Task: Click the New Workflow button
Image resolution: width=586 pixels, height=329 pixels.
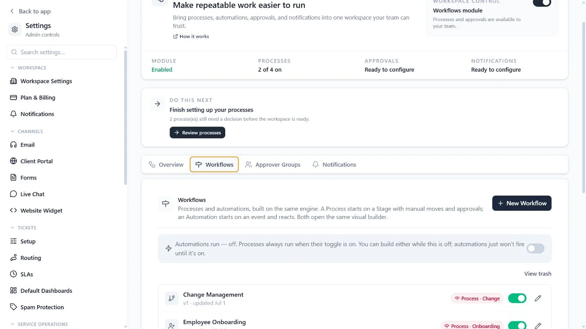Action: (x=522, y=203)
